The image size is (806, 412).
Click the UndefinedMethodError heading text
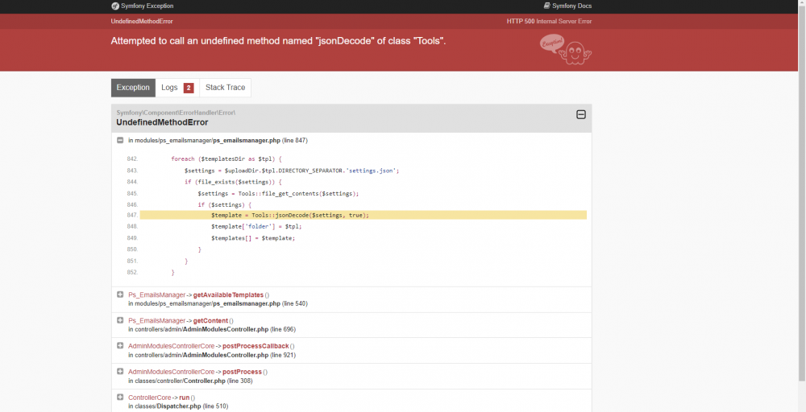162,122
